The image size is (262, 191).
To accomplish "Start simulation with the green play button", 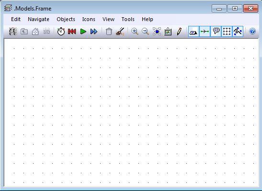I will click(83, 32).
